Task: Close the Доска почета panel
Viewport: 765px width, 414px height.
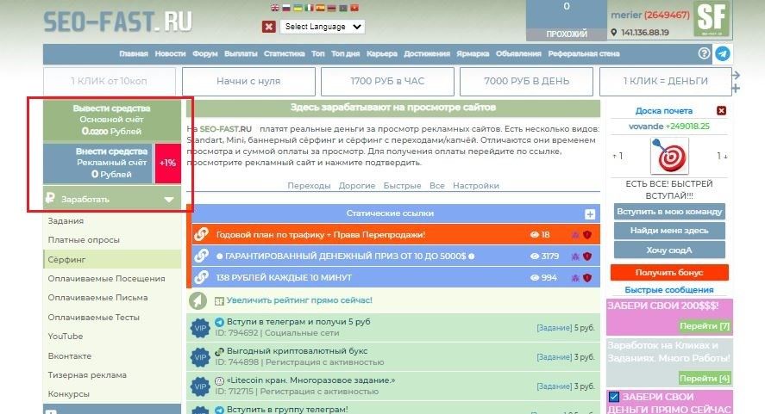Action: tap(721, 110)
